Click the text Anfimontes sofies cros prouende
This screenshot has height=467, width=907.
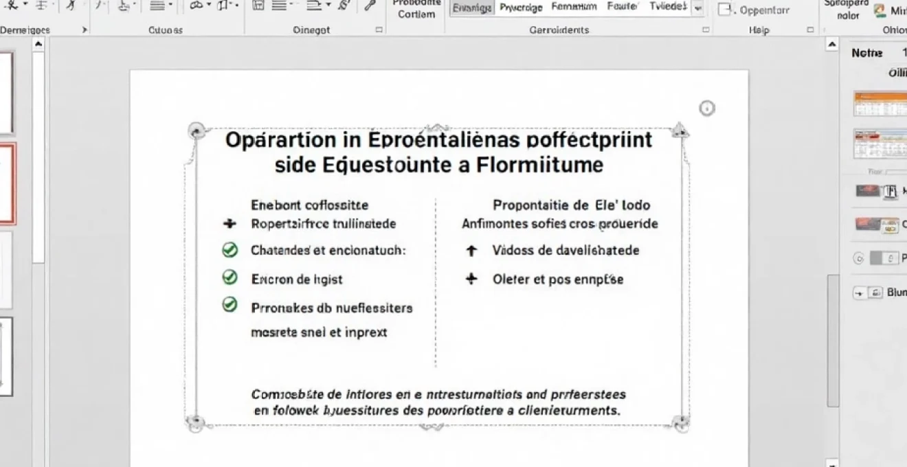[x=560, y=224]
